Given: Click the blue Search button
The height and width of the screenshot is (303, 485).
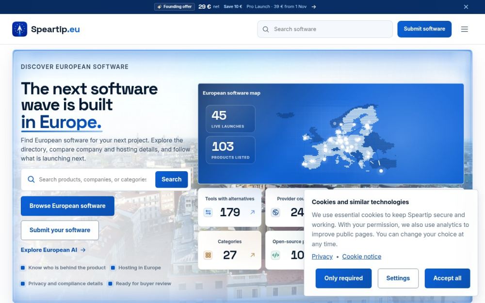Looking at the screenshot, I should 171,179.
